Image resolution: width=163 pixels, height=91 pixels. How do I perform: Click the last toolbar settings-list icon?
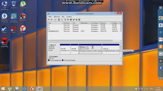point(79,20)
